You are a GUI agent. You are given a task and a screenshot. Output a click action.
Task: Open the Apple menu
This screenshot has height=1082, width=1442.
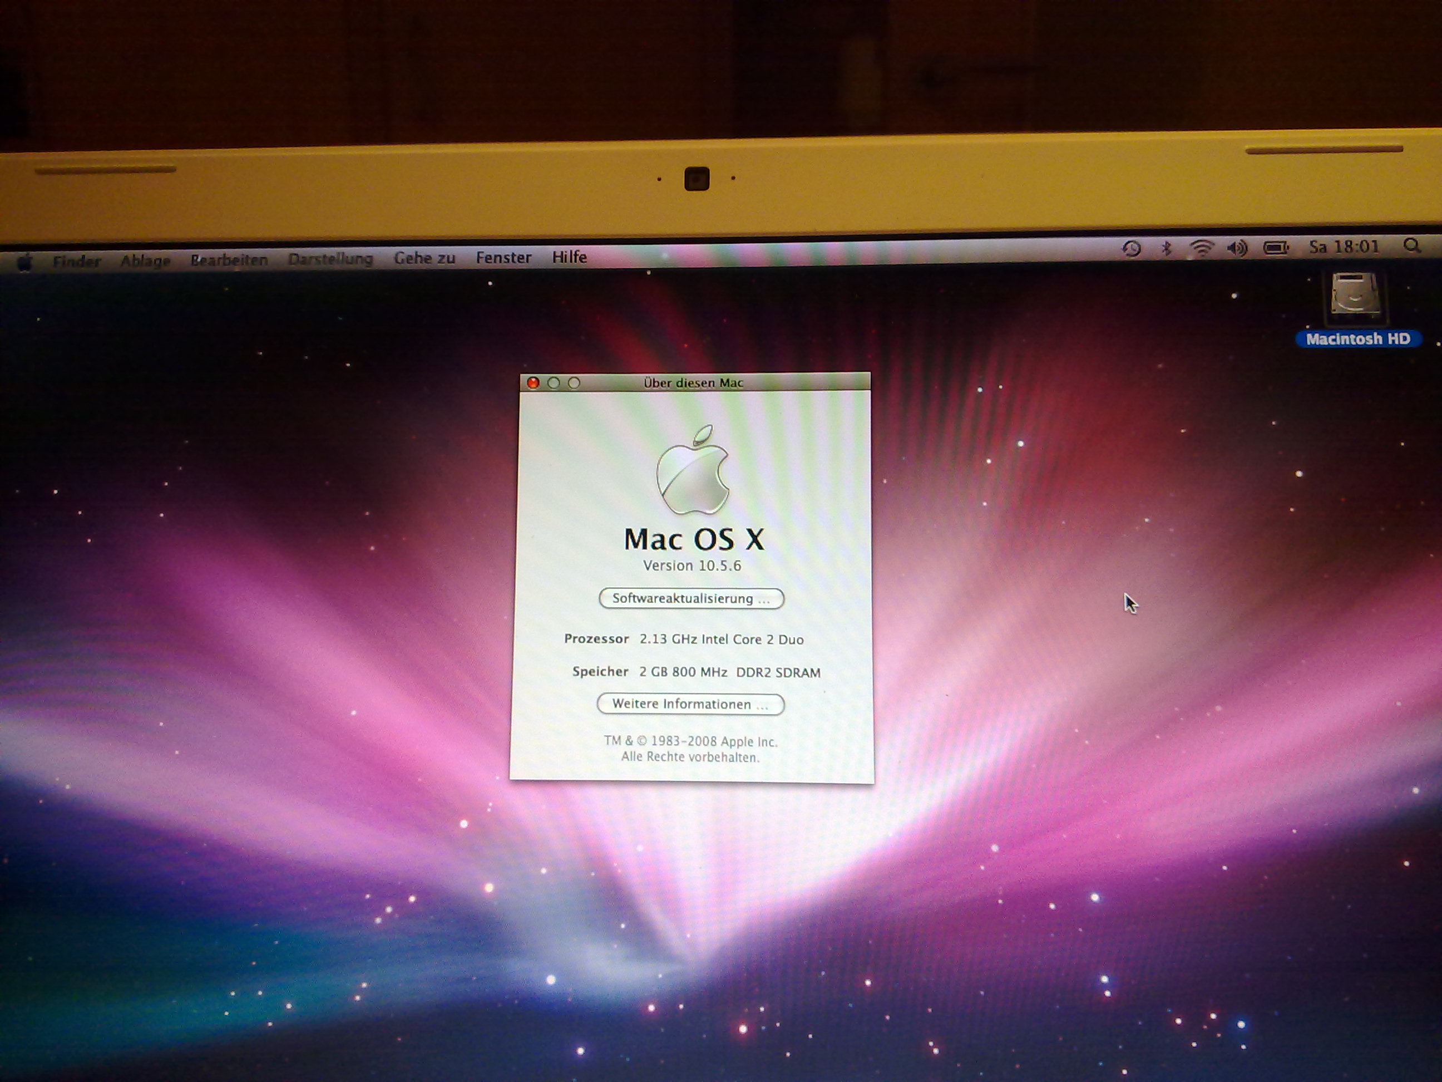click(x=25, y=263)
